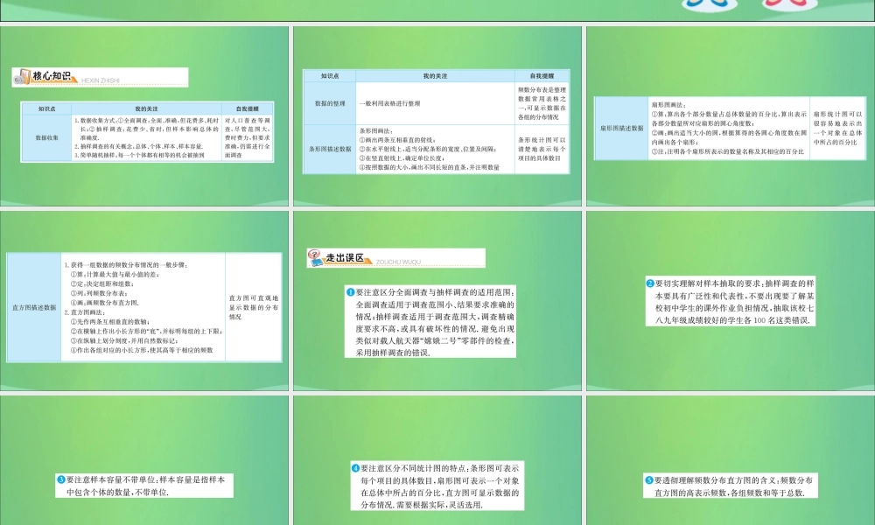
Task: Click the 条形图描述数据 row label cell
Action: click(330, 149)
